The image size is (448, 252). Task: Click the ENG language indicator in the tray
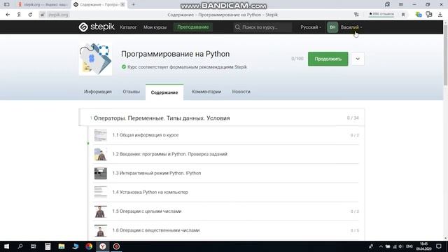click(409, 246)
